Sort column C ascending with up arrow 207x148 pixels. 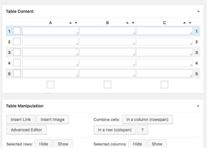click(x=184, y=23)
